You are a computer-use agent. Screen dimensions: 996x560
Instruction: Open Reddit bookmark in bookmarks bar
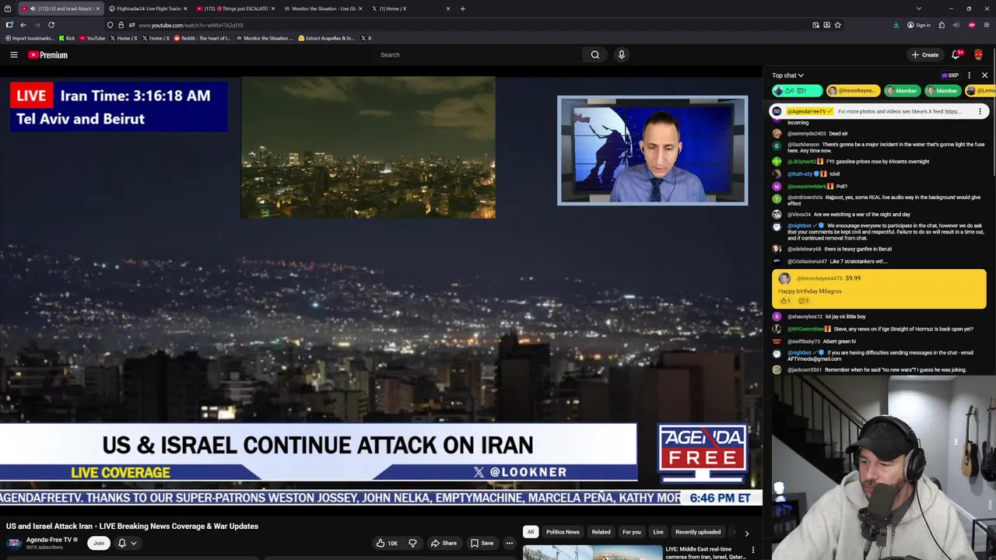pyautogui.click(x=202, y=38)
